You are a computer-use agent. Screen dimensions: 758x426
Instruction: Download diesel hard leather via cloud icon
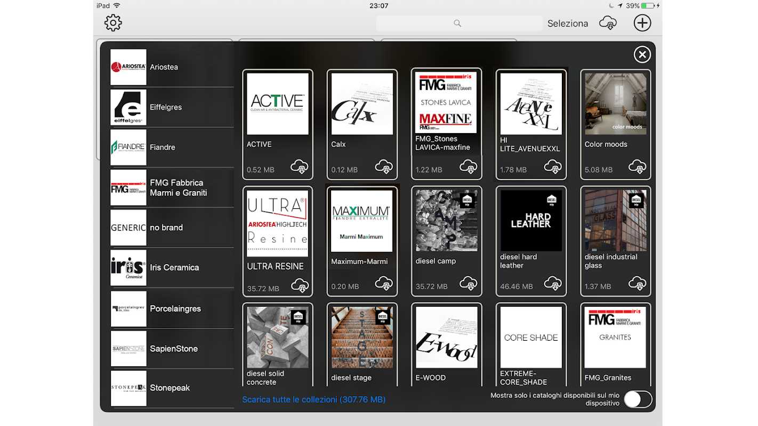[553, 284]
